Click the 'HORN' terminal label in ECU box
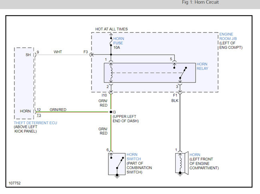The image size is (260, 194). click(x=25, y=111)
